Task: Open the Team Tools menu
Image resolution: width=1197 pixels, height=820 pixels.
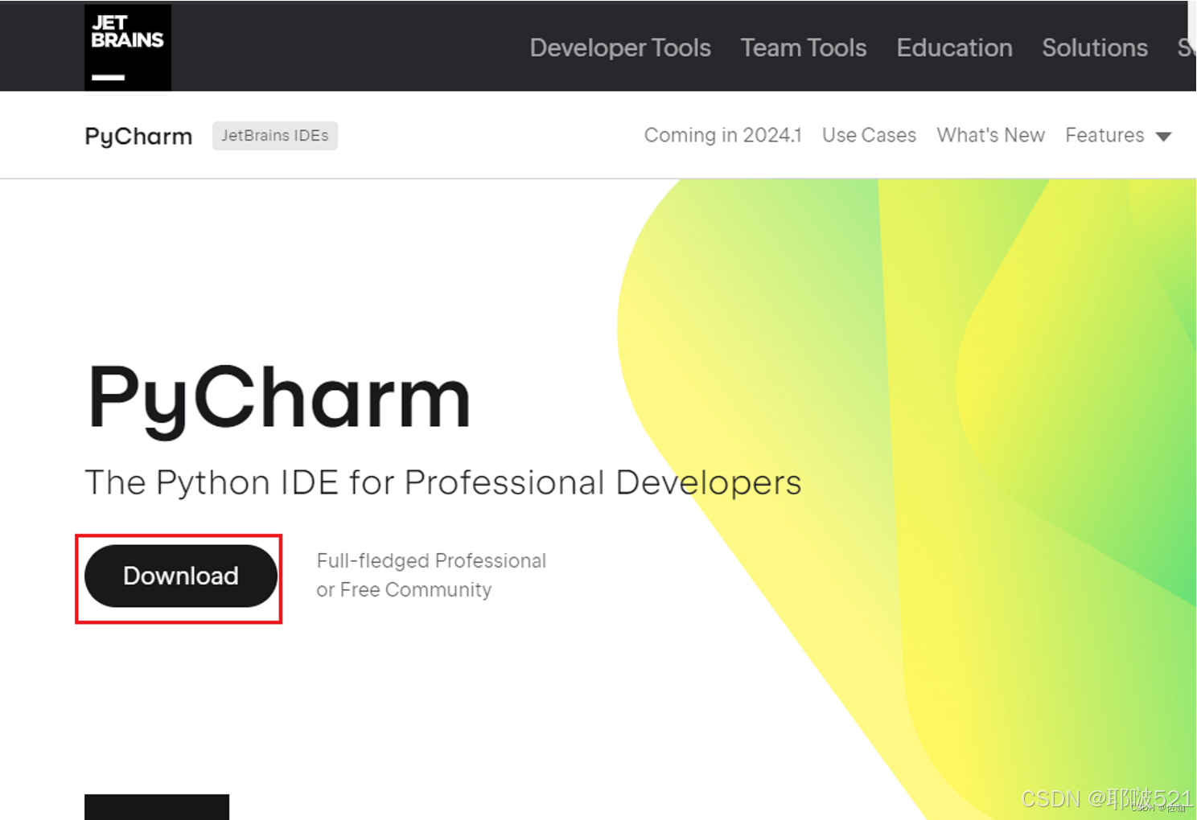Action: click(x=803, y=47)
